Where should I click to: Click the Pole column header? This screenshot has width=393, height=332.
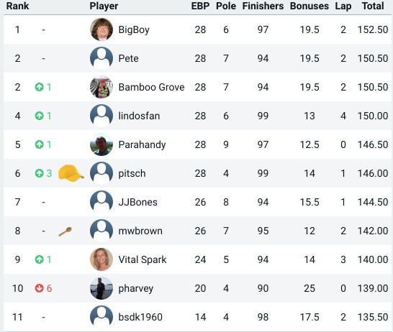[x=226, y=6]
